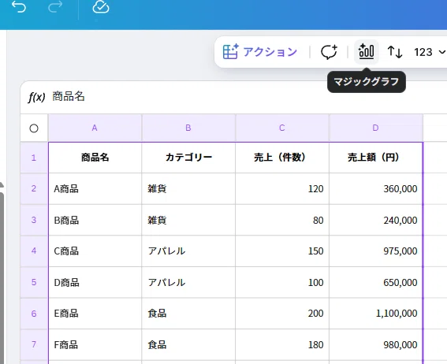Click the f(x) formula icon
447x364 pixels.
(36, 97)
